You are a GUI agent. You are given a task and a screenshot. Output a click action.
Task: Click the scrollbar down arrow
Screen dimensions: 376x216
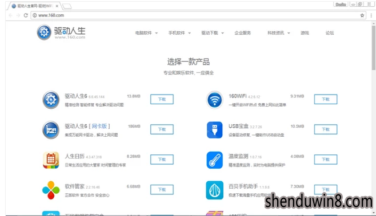[374, 213]
